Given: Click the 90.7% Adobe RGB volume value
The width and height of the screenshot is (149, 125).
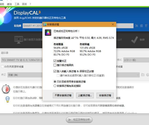Looking at the screenshot, I should (x=90, y=51).
